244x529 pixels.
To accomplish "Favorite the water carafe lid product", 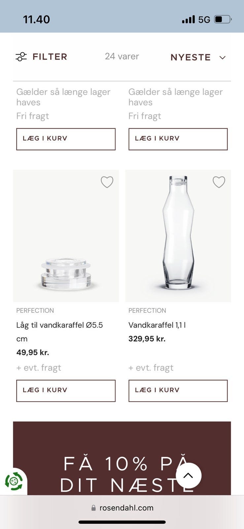I will pos(107,182).
